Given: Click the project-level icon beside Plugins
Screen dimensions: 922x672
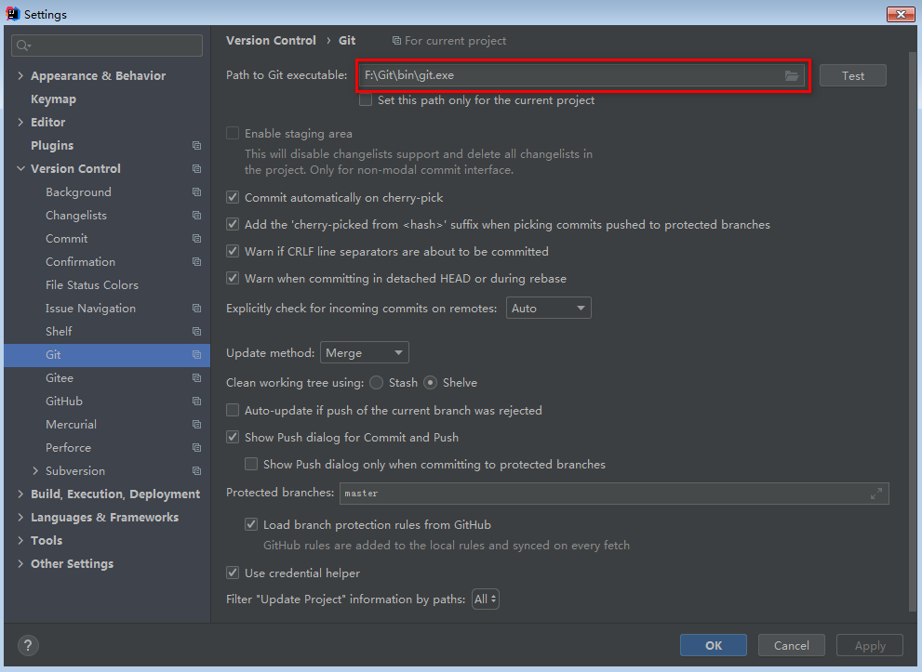Looking at the screenshot, I should coord(196,146).
